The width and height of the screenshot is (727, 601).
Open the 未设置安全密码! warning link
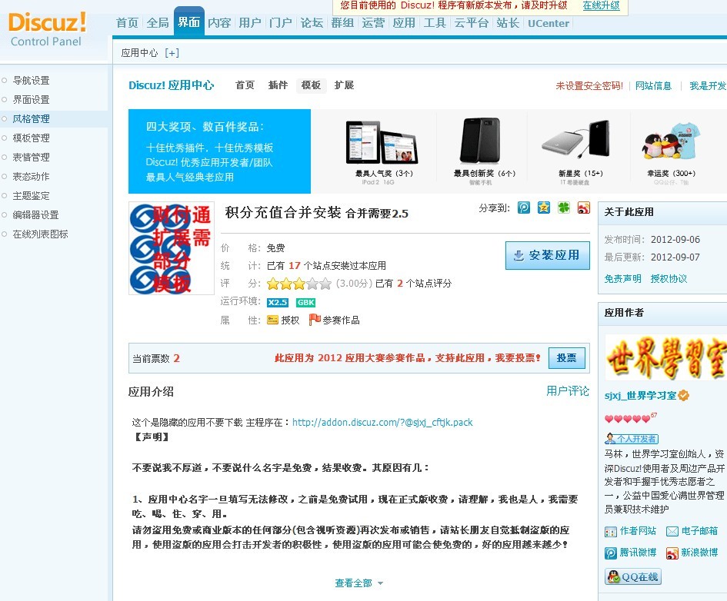click(589, 85)
